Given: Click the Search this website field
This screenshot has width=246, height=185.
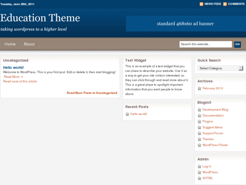Looking at the screenshot, I should tap(205, 44).
